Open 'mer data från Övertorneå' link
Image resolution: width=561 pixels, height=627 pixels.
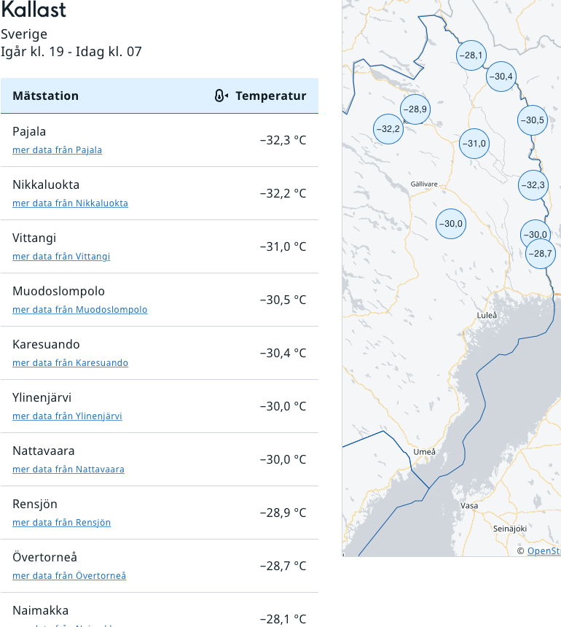[x=69, y=576]
